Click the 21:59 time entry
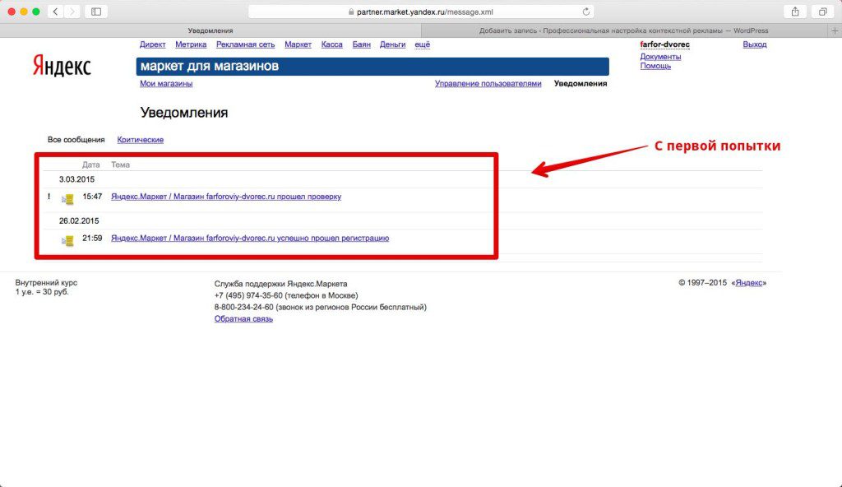The width and height of the screenshot is (842, 487). click(92, 238)
